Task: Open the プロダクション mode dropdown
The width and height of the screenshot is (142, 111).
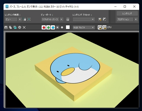Action: [127, 19]
